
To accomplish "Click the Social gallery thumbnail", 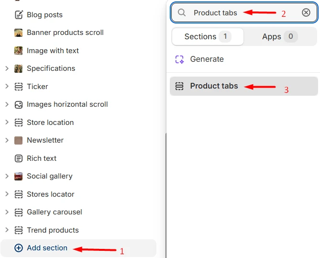I will [18, 176].
